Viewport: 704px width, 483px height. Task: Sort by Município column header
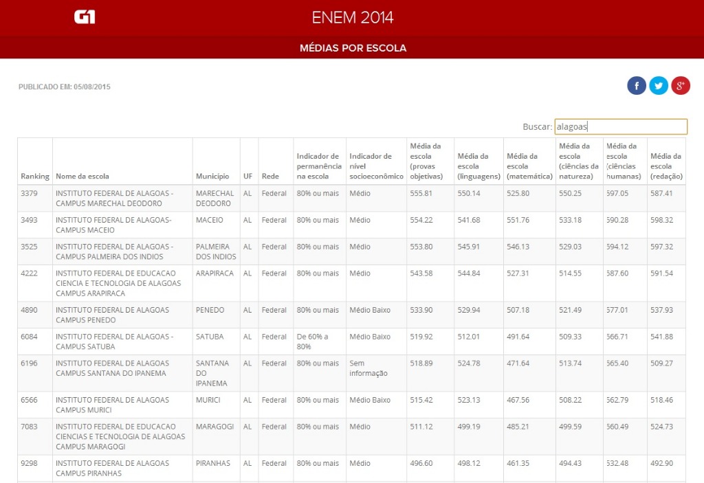tap(212, 177)
